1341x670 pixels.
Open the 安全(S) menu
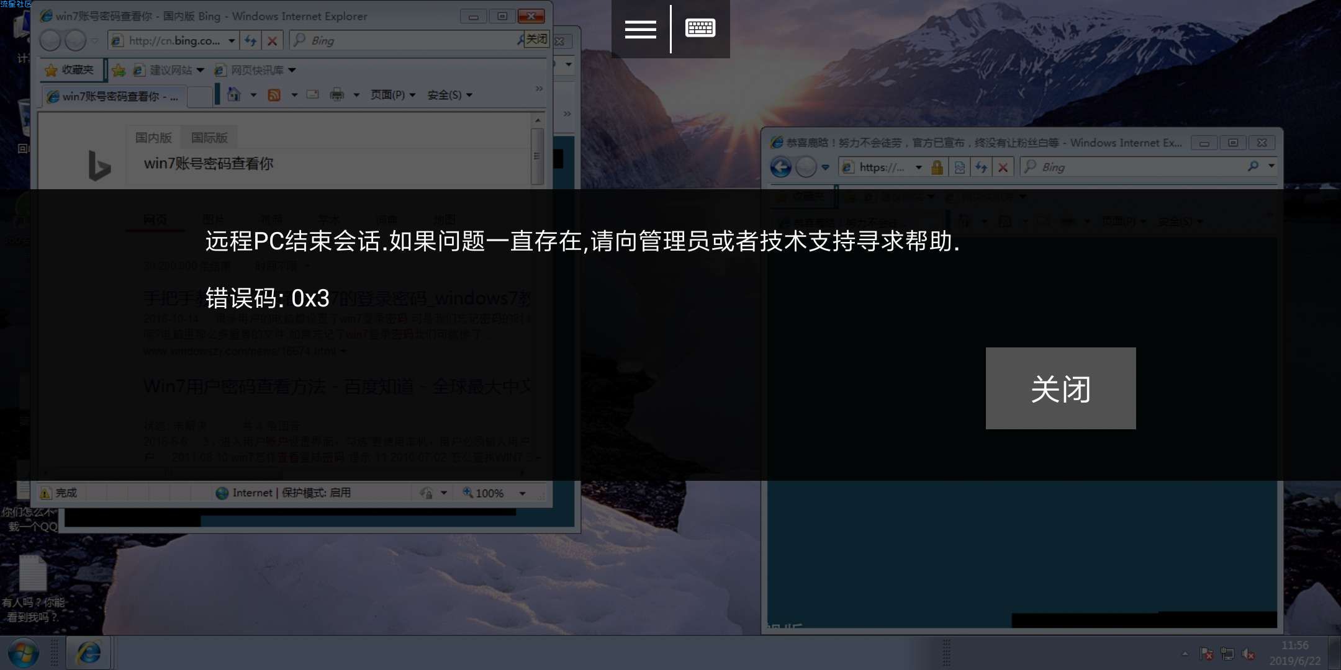(x=450, y=95)
